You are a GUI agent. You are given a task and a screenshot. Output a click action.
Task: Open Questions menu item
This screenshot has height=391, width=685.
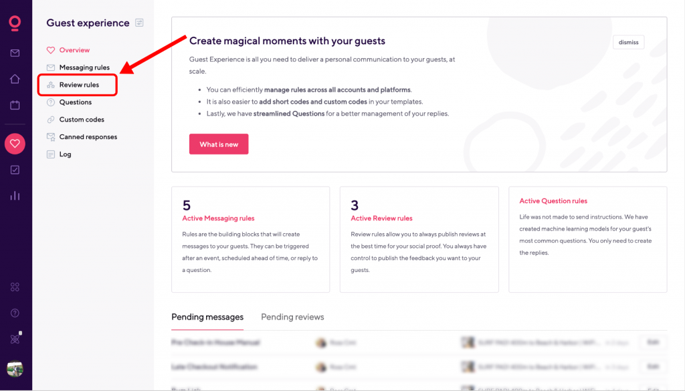[x=76, y=102]
